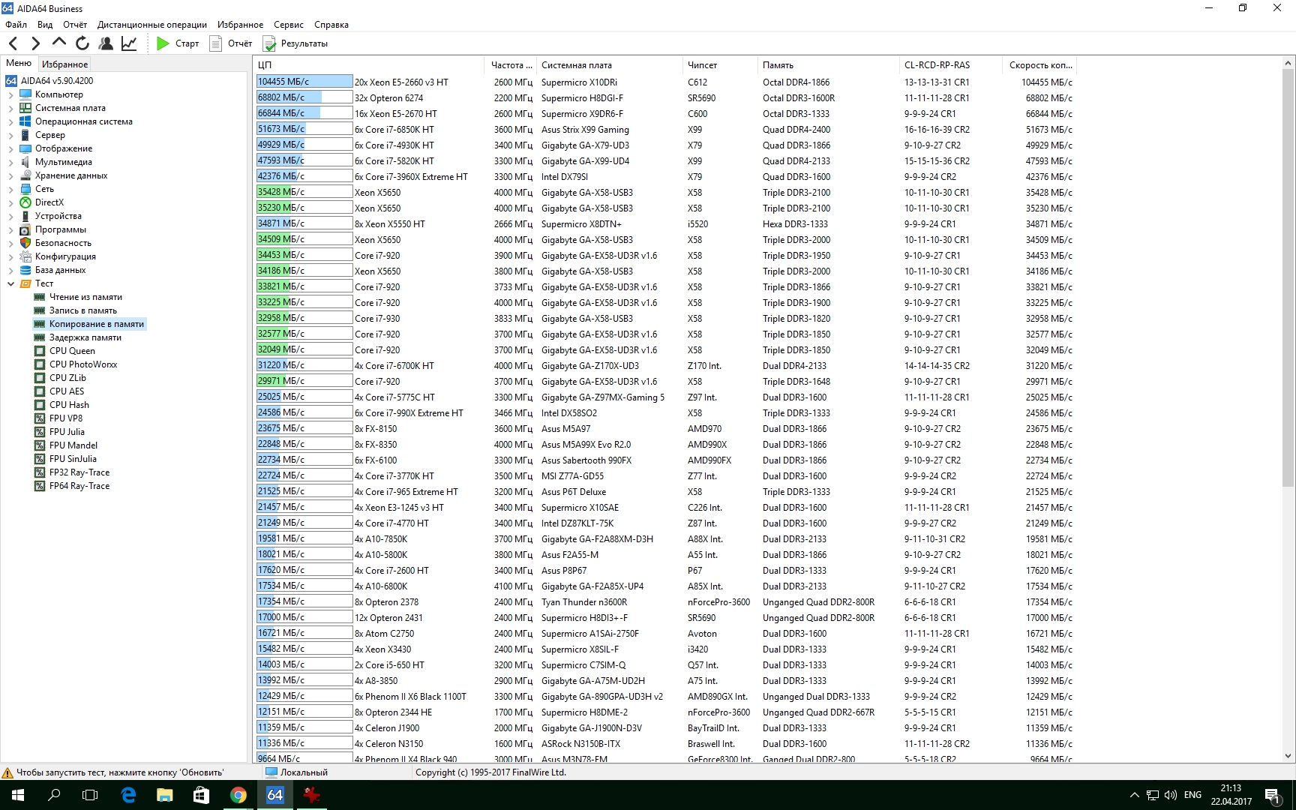Image resolution: width=1296 pixels, height=810 pixels.
Task: Click the DirectX Xbox icon
Action: point(25,202)
